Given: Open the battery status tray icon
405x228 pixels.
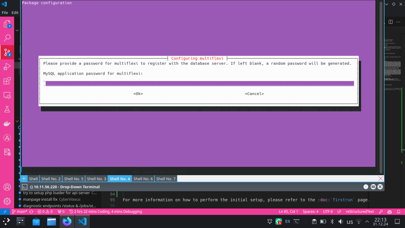Looking at the screenshot, I should tap(323, 221).
